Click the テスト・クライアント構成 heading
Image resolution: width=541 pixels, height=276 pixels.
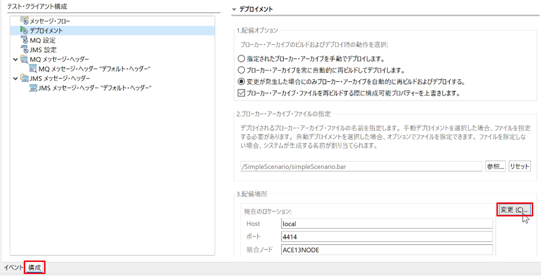pos(37,7)
